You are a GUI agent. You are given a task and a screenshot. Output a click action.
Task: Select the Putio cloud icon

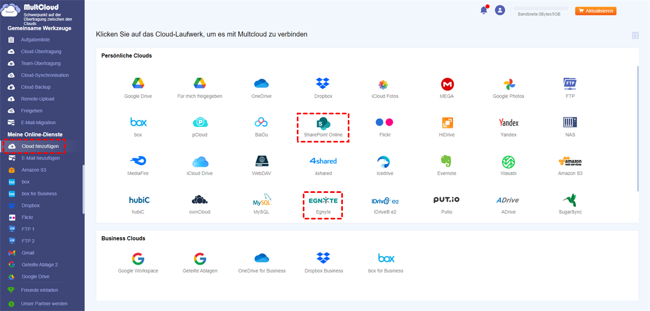coord(447,200)
